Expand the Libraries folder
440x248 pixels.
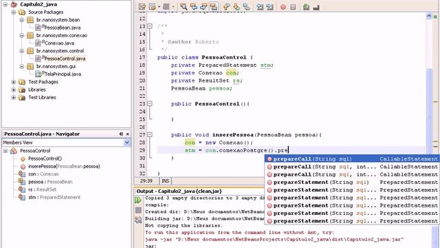point(14,90)
